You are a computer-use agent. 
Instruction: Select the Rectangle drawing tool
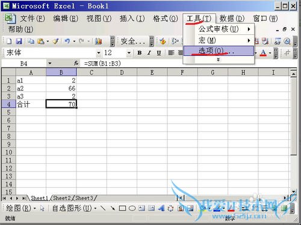[122, 208]
